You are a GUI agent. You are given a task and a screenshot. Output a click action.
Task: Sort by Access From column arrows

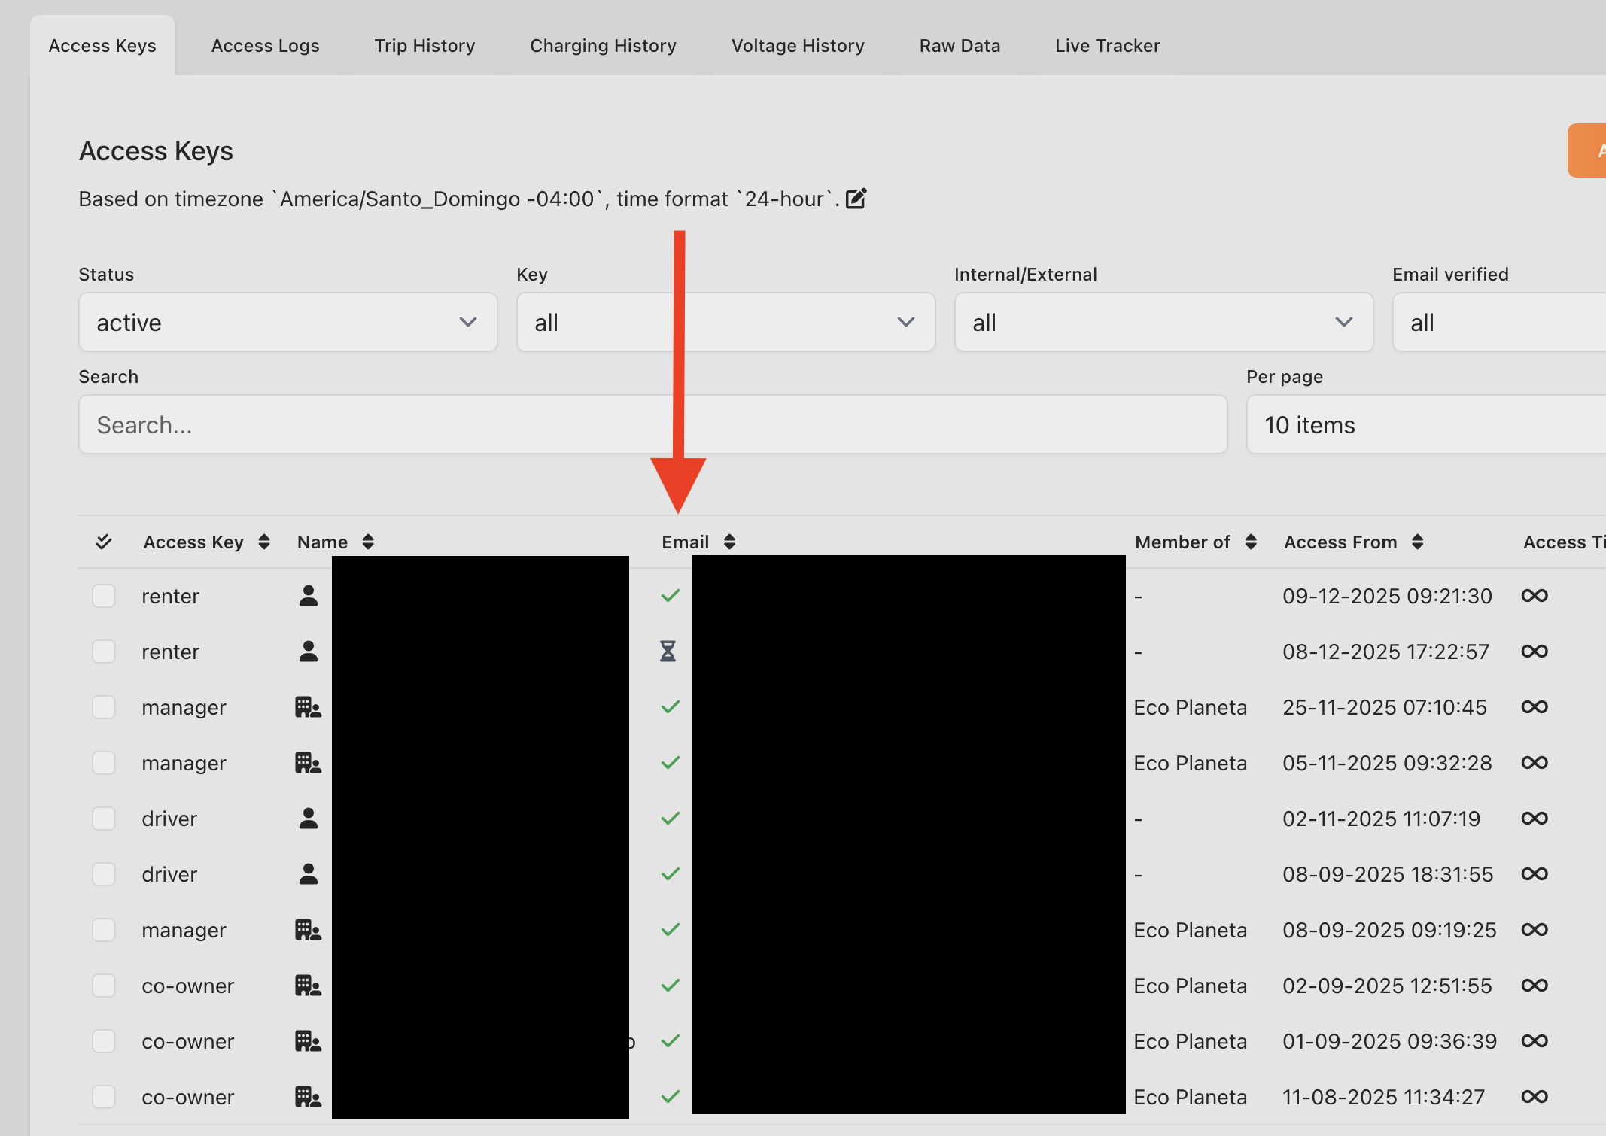tap(1417, 542)
